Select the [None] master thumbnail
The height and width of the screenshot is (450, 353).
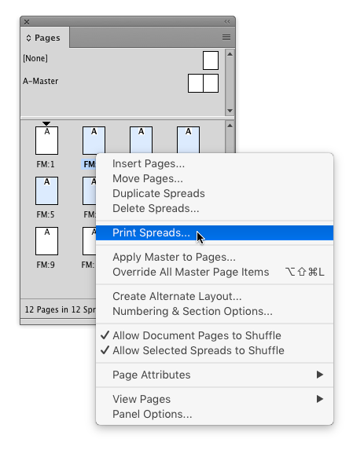click(211, 60)
